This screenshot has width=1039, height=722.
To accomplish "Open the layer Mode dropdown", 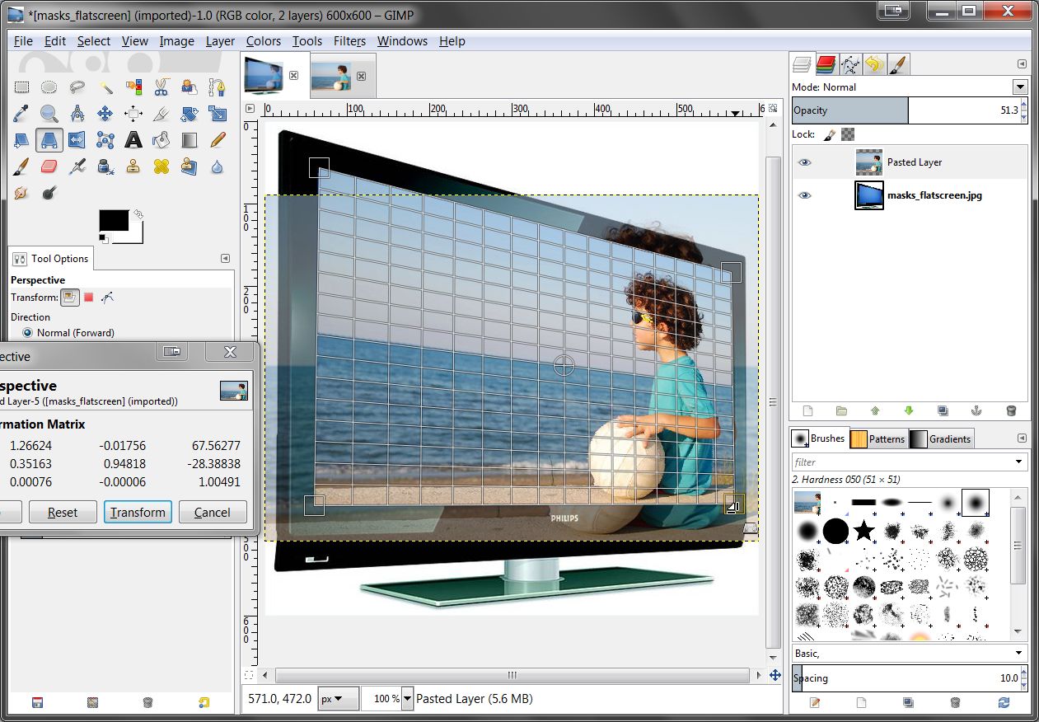I will (1020, 87).
